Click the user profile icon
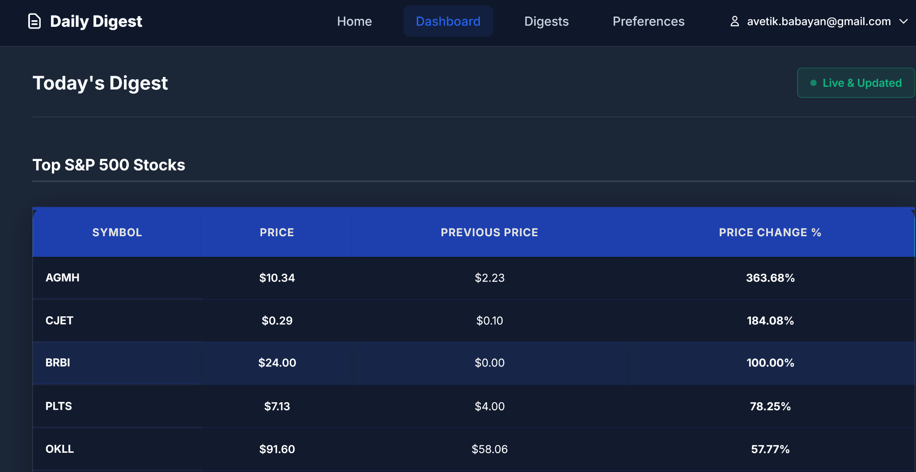The width and height of the screenshot is (916, 472). tap(734, 21)
